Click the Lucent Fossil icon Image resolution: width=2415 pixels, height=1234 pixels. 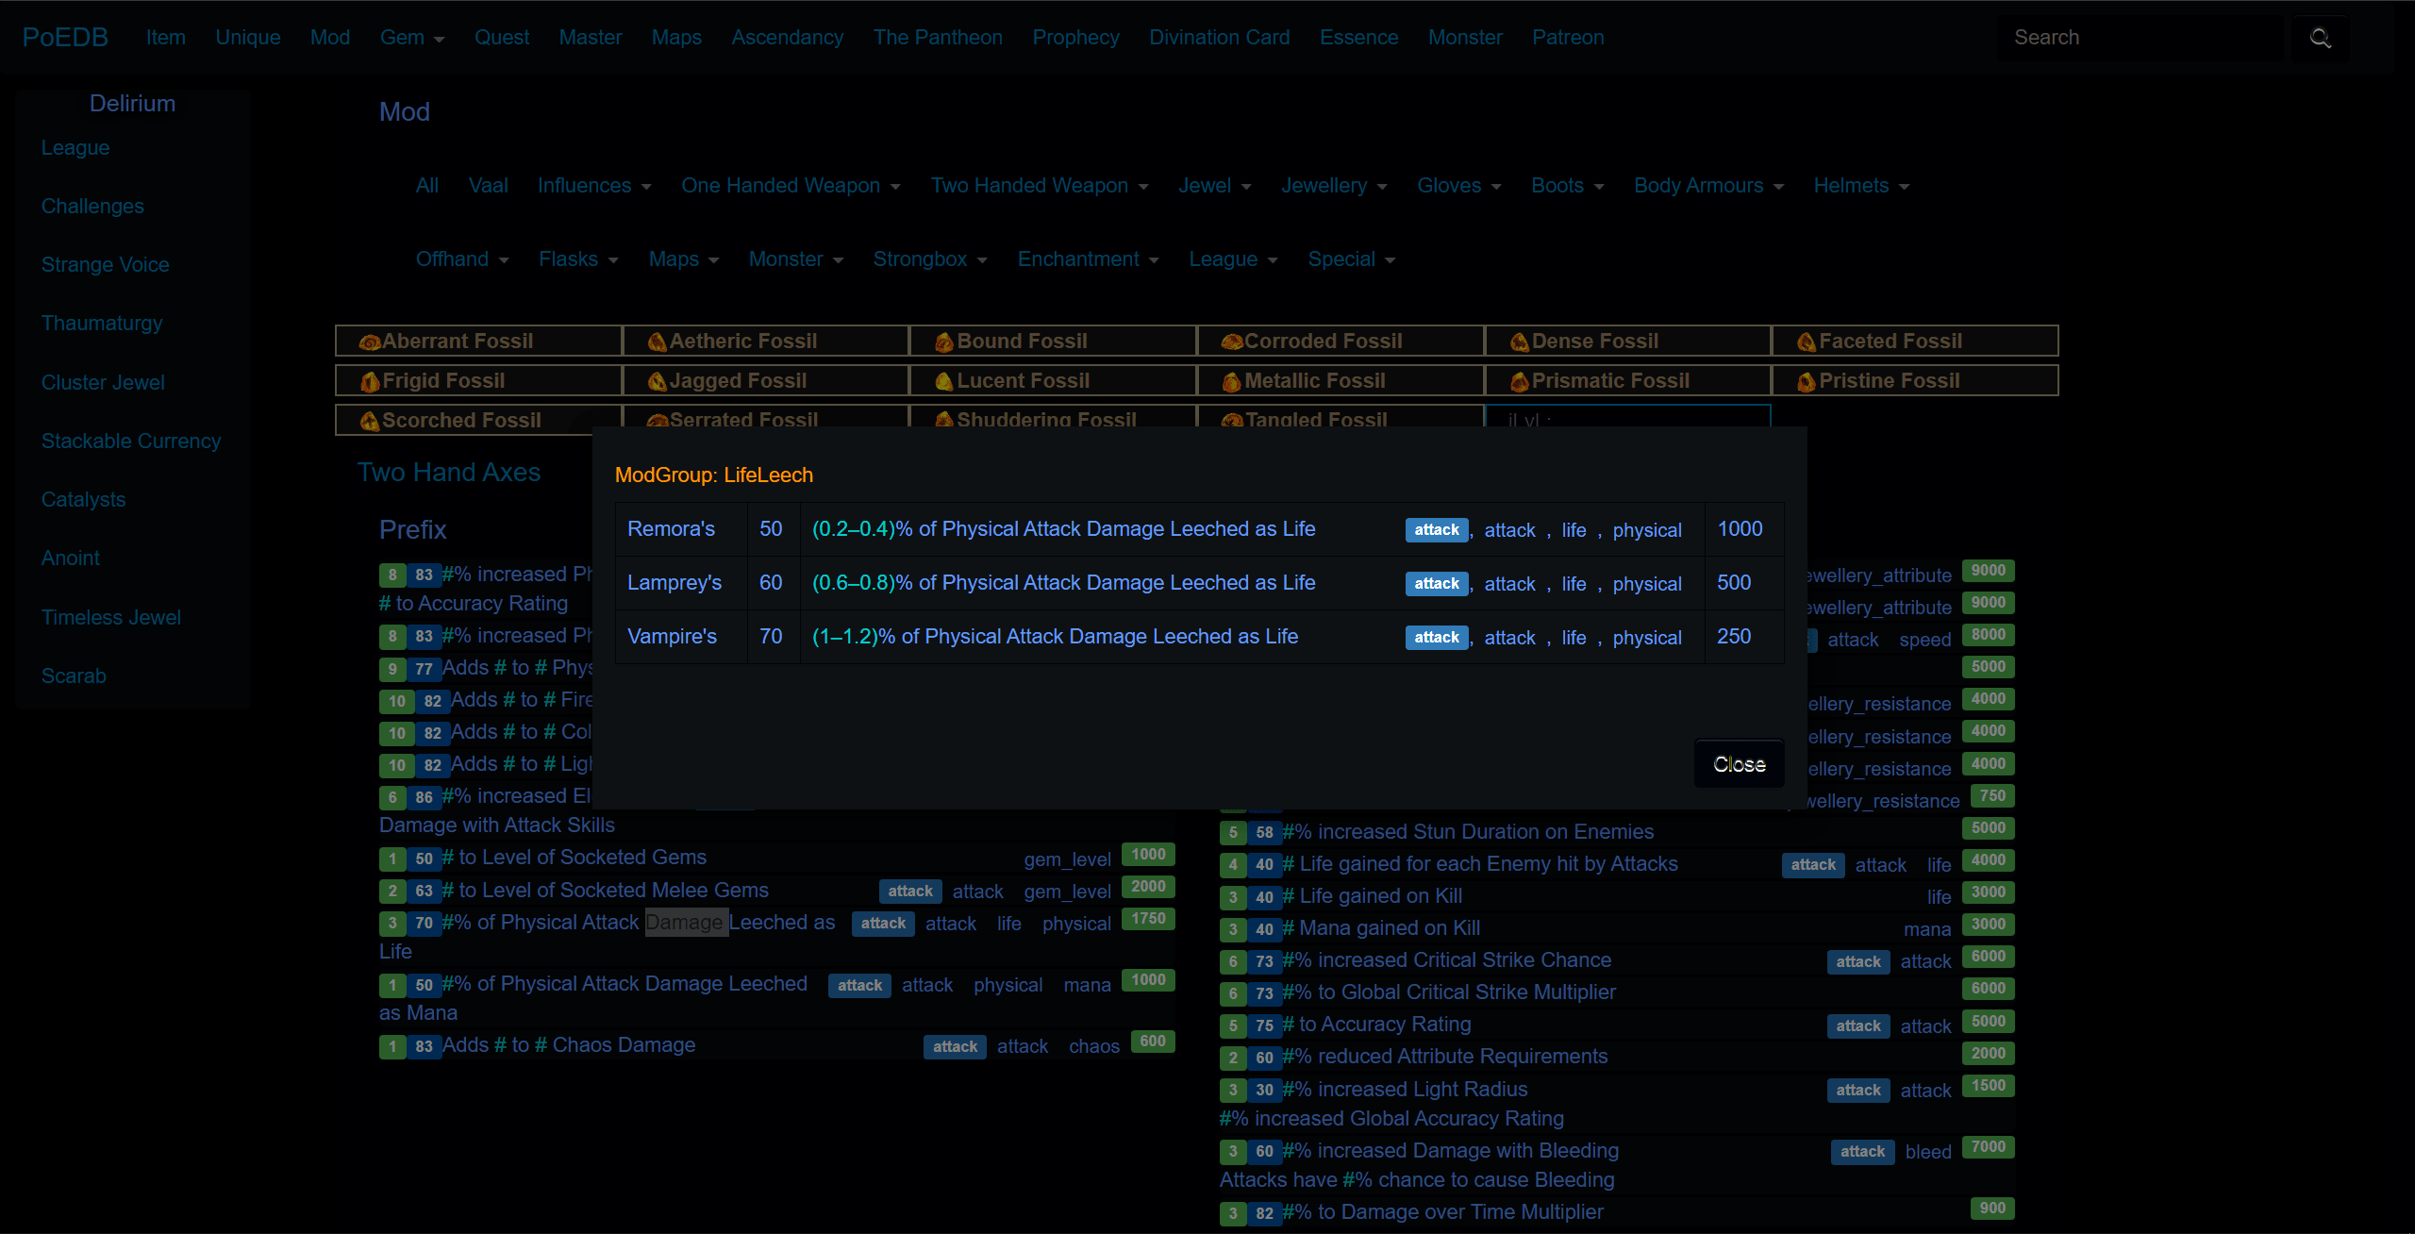(x=943, y=381)
